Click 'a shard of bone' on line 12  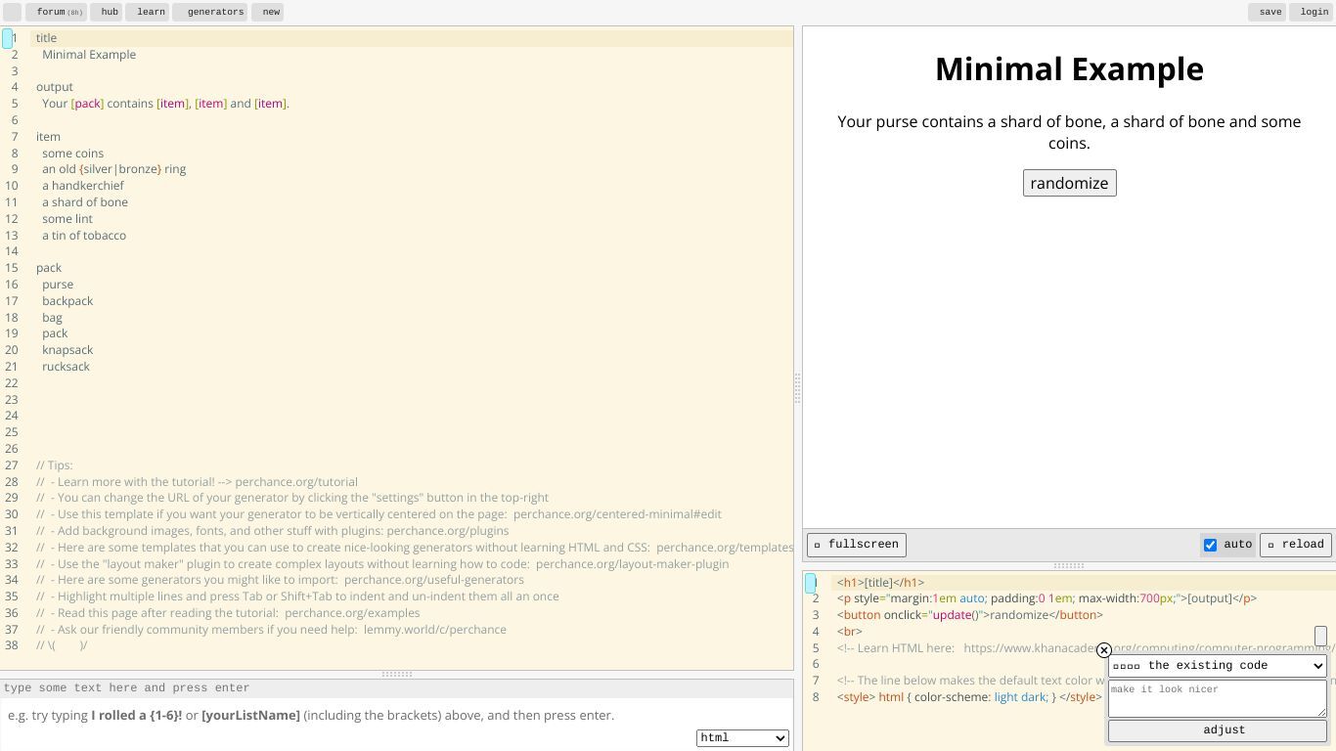85,202
